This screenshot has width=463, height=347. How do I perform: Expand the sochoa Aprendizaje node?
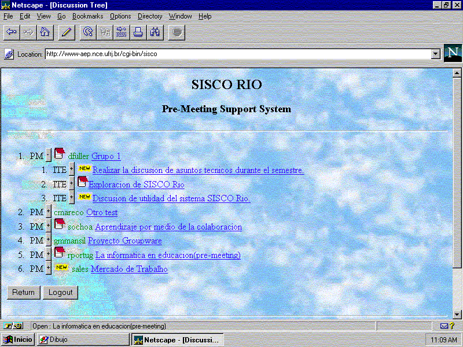(49, 226)
